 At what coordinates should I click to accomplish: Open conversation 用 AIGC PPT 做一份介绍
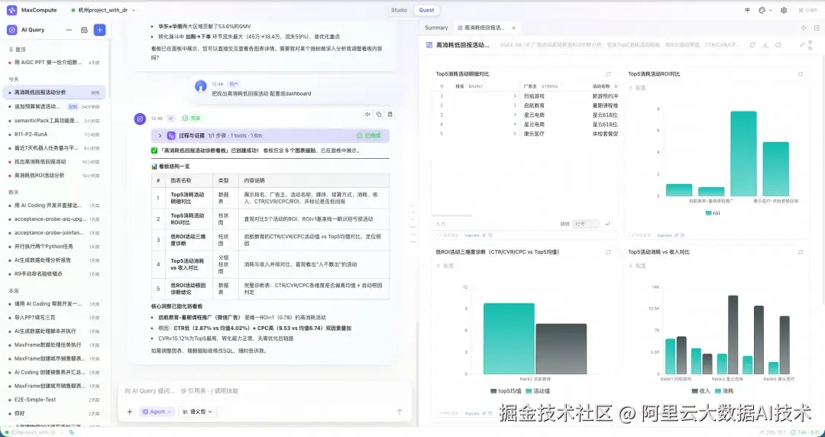click(54, 63)
